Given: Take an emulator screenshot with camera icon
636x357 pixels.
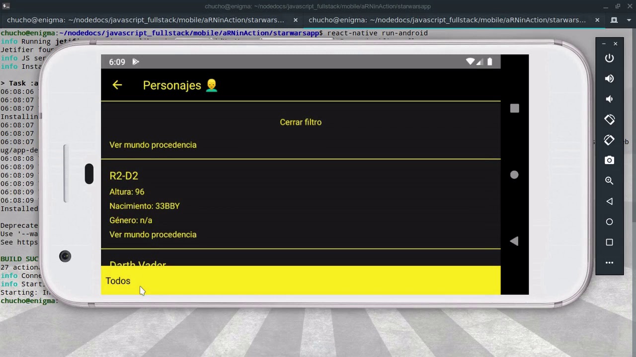Looking at the screenshot, I should click(x=609, y=160).
